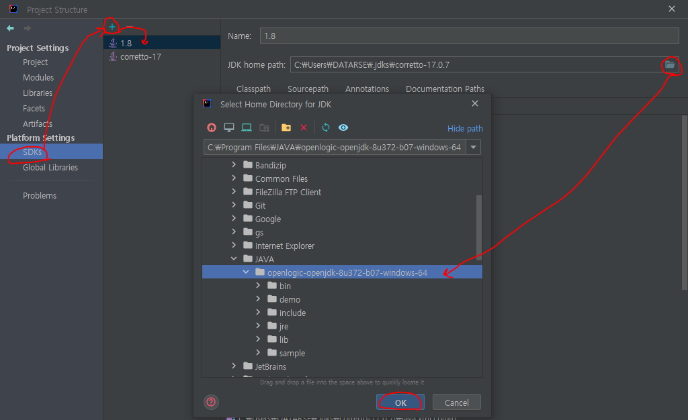Click the Cancel button

(456, 402)
